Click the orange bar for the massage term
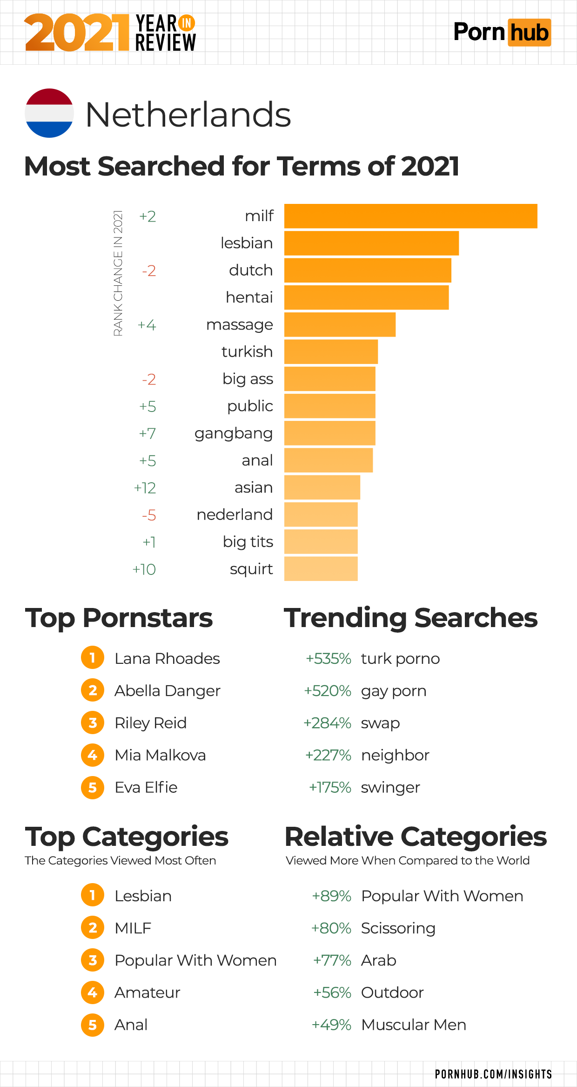This screenshot has height=1087, width=577. pos(340,324)
